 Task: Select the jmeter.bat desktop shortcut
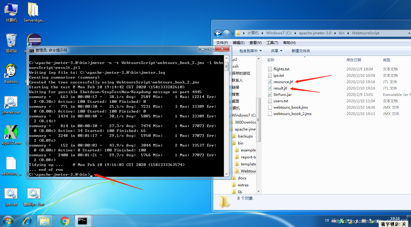11,105
